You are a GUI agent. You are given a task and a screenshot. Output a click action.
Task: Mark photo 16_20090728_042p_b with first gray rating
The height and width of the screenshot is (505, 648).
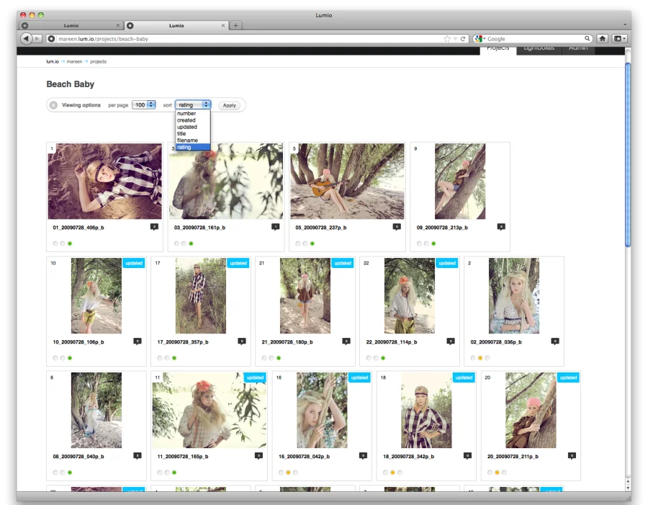click(x=281, y=473)
